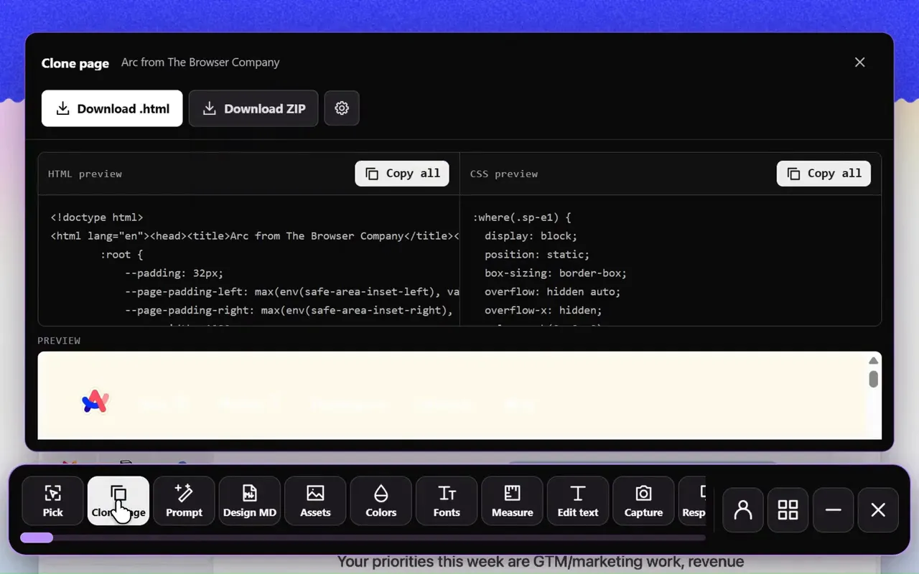
Task: Click the "display: block;" CSS line
Action: point(531,236)
